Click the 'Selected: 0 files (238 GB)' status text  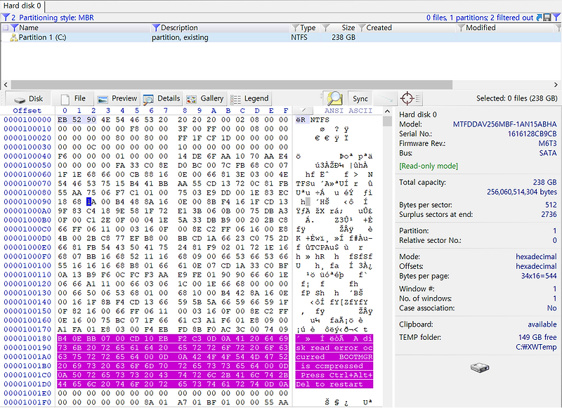pos(517,98)
